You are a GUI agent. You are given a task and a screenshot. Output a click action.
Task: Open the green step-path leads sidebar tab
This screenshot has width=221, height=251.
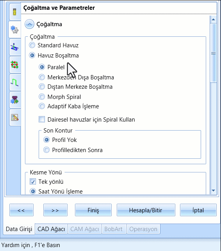point(15,82)
